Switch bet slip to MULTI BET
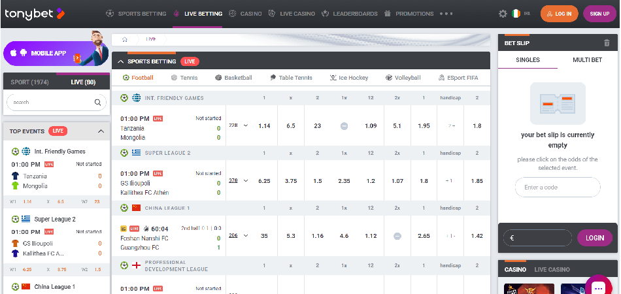621x294 pixels. (587, 59)
